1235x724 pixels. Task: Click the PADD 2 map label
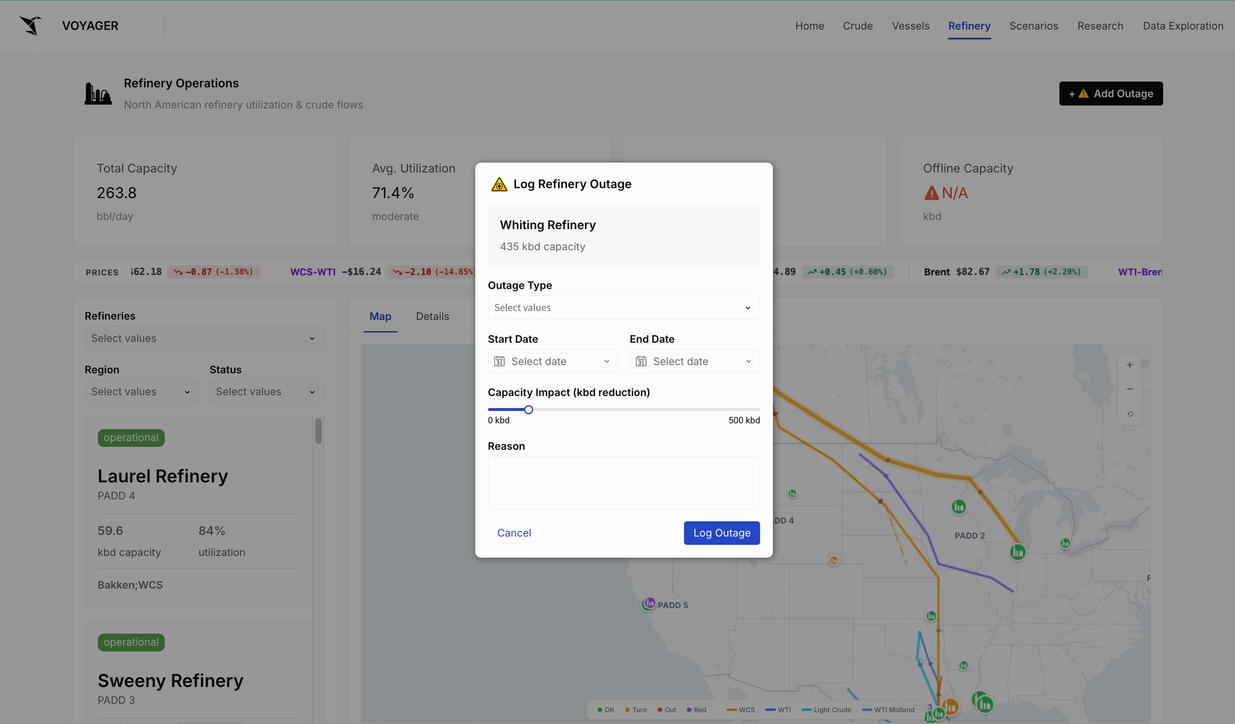pos(969,536)
